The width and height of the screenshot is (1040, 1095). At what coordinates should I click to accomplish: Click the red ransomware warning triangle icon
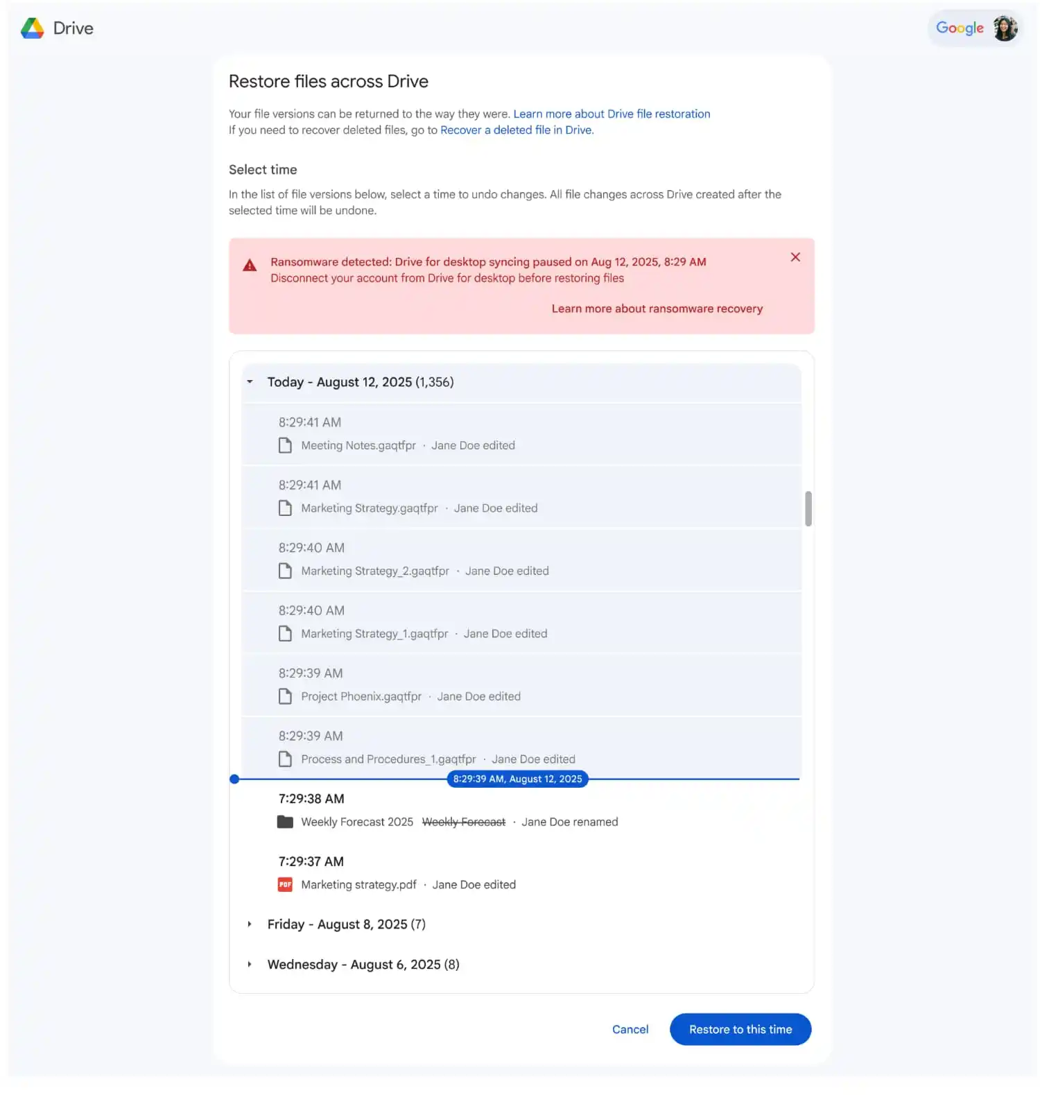click(x=250, y=266)
